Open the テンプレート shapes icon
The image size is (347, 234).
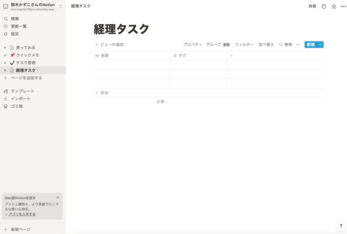(6, 91)
